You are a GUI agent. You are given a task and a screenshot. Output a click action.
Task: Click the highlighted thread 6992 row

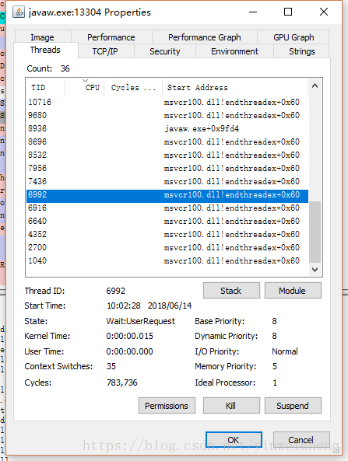click(x=167, y=196)
